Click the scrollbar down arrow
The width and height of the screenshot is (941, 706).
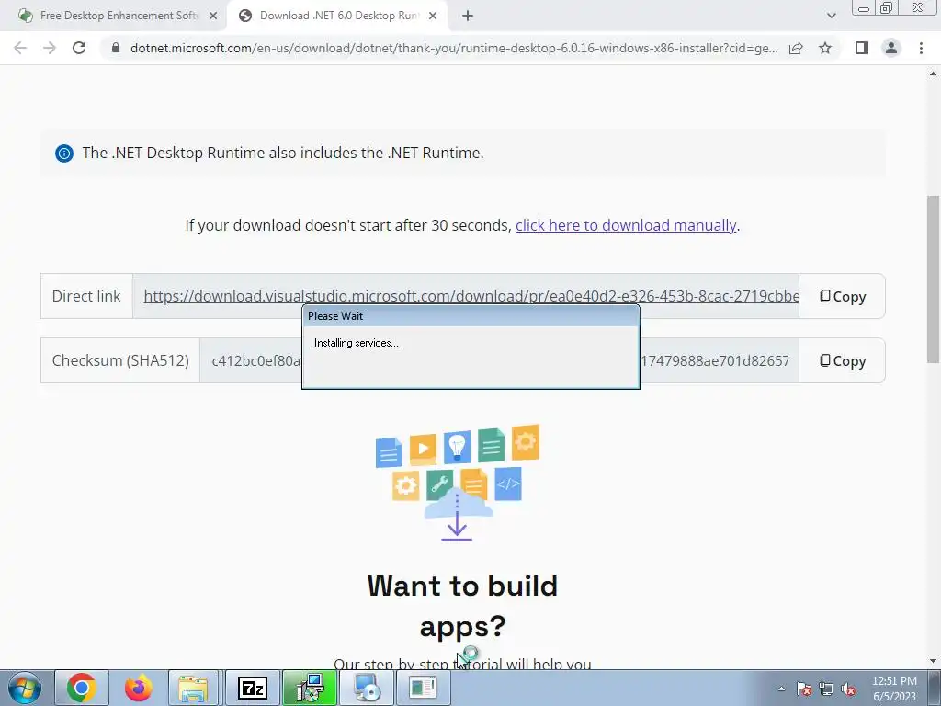(933, 661)
